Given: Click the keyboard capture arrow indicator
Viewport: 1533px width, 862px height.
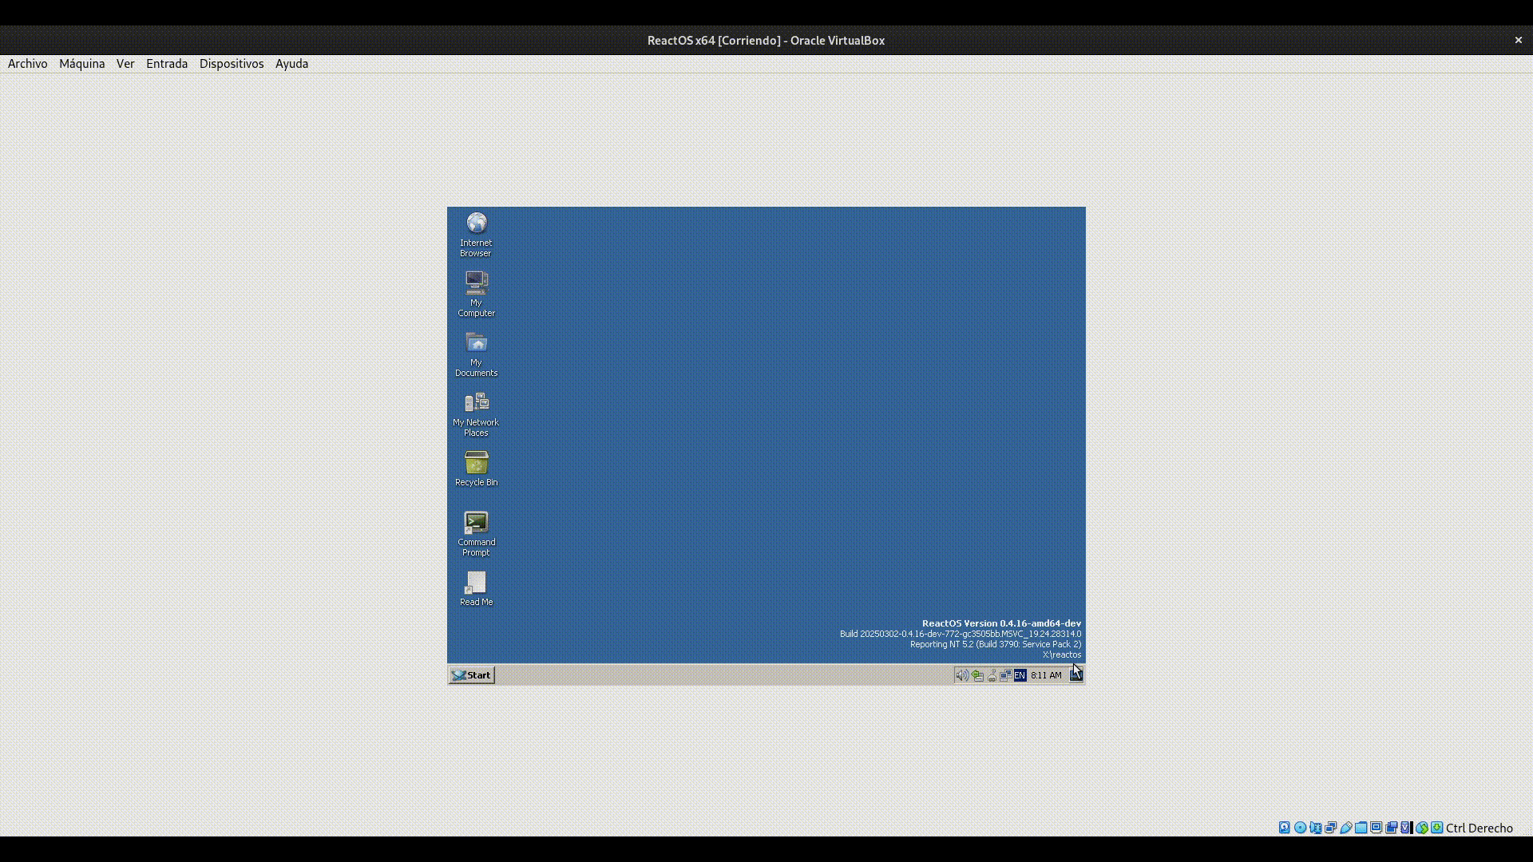Looking at the screenshot, I should 1437,828.
